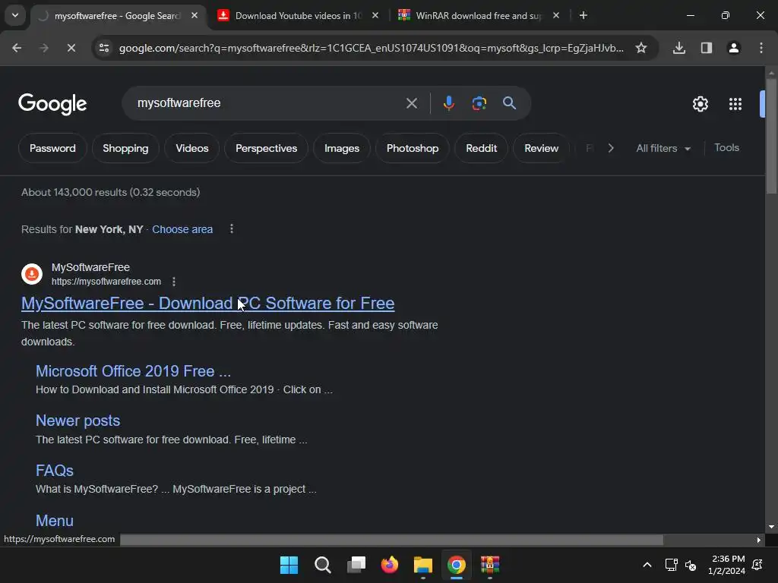Screen dimensions: 778x583
Task: Select the Videos filter chip
Action: tap(192, 148)
